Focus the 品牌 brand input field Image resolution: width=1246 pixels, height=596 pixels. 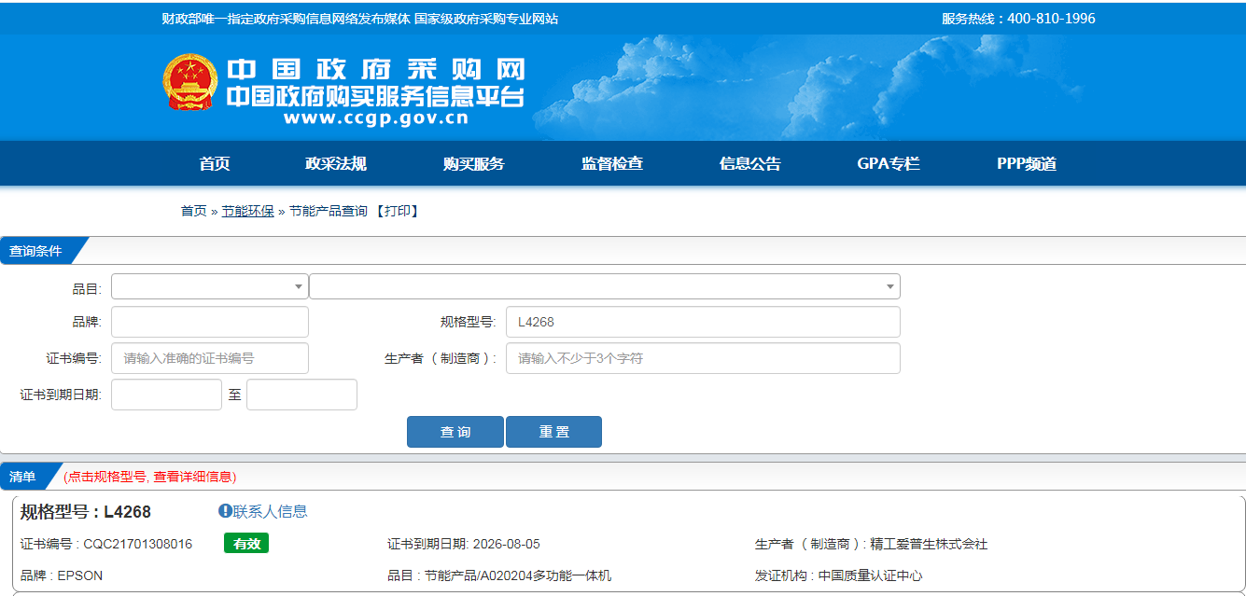tap(209, 322)
